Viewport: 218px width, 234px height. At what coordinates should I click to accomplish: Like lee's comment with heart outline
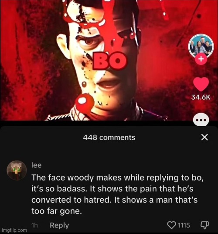(x=171, y=225)
